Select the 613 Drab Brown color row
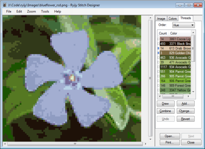This screenshot has width=205, height=149. (x=175, y=48)
